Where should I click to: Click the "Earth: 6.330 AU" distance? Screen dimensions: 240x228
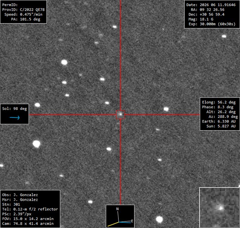(x=219, y=121)
